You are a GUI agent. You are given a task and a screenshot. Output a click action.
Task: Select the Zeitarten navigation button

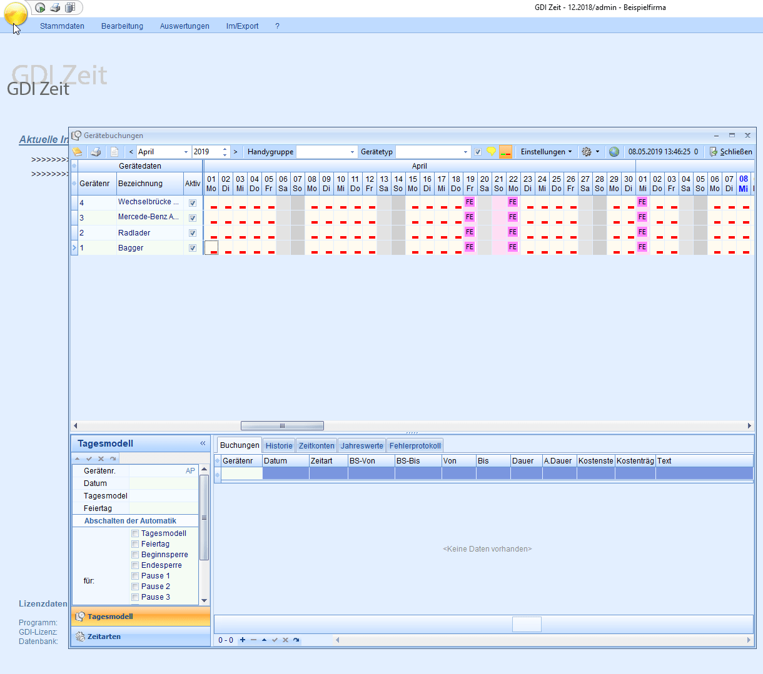tap(104, 637)
